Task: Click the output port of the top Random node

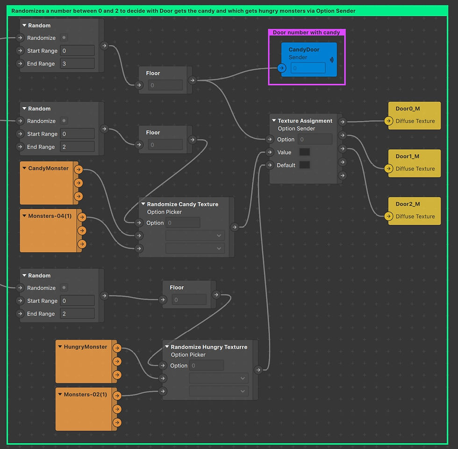Action: point(104,46)
